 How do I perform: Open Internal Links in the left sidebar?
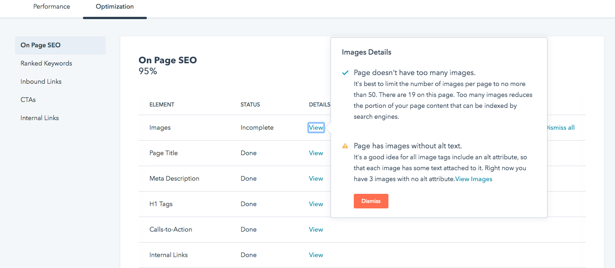click(40, 118)
